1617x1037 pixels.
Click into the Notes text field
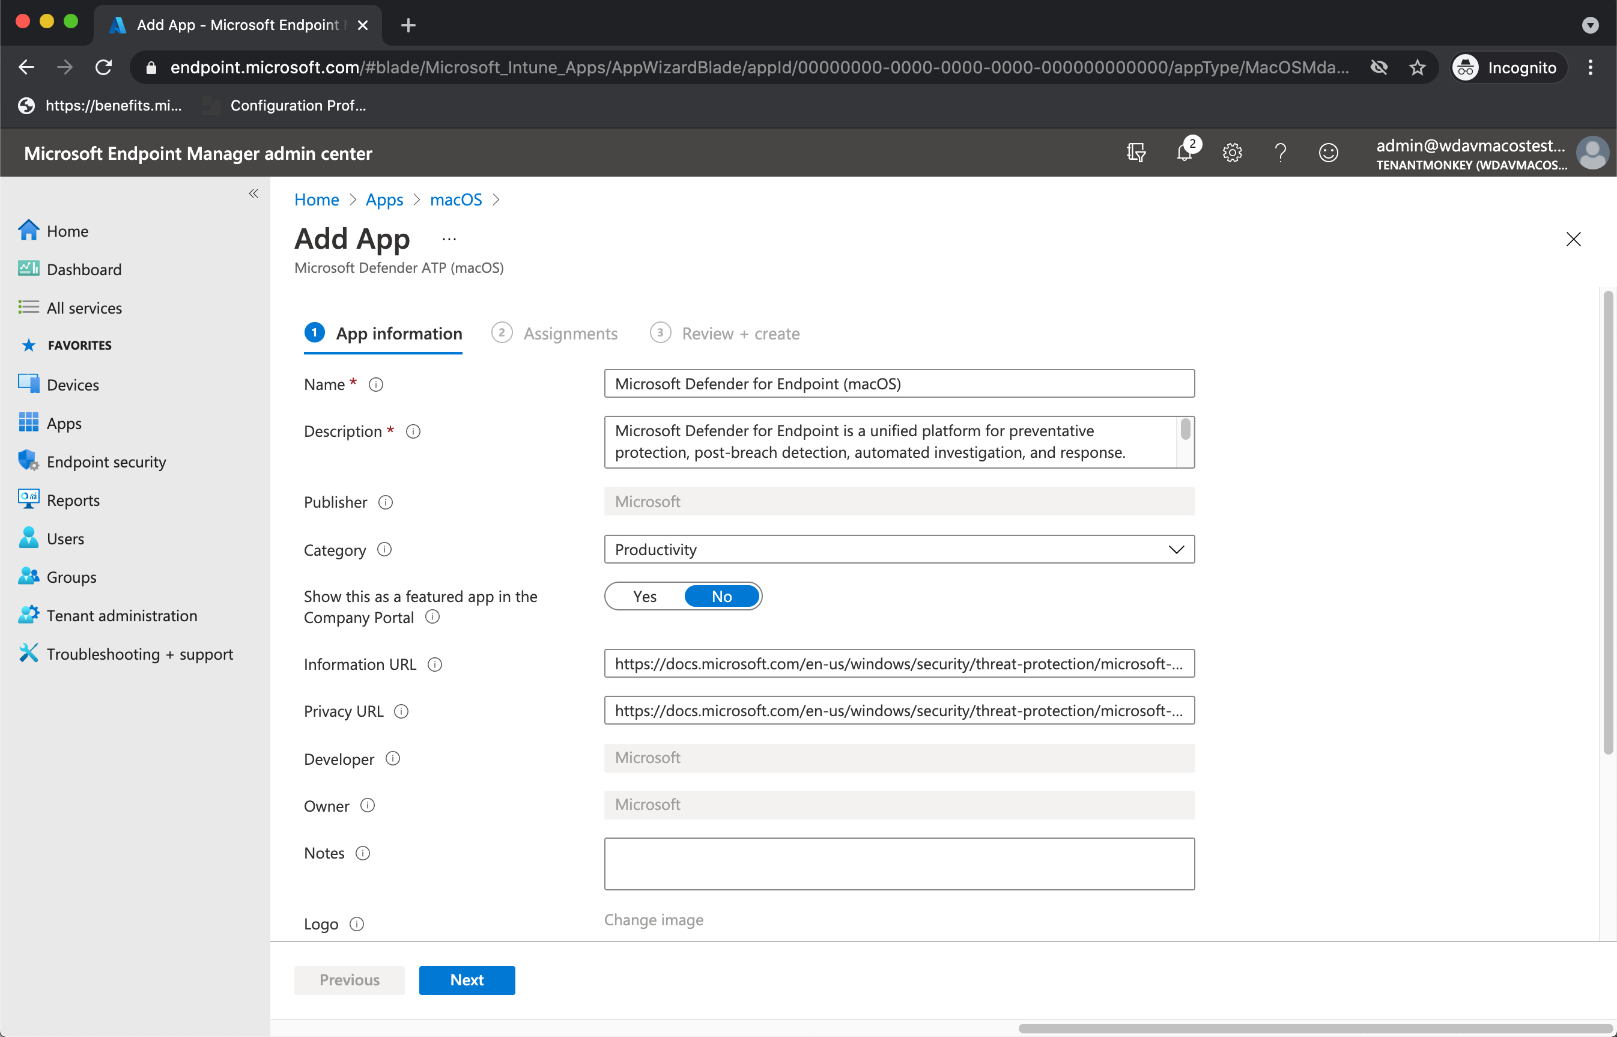click(899, 863)
